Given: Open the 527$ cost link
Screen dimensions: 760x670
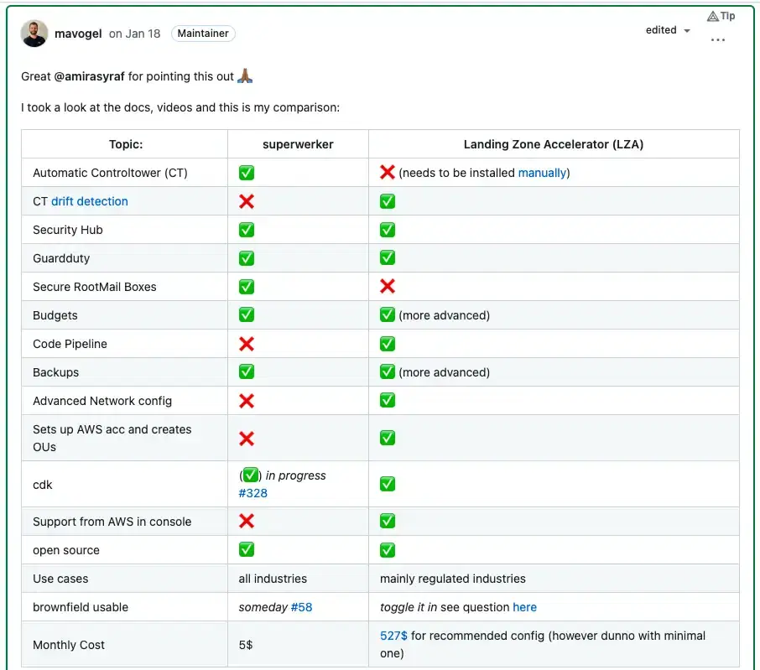Looking at the screenshot, I should [393, 636].
